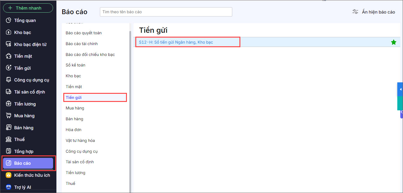Select Báo cáo tài chính category
Image resolution: width=403 pixels, height=193 pixels.
click(82, 44)
